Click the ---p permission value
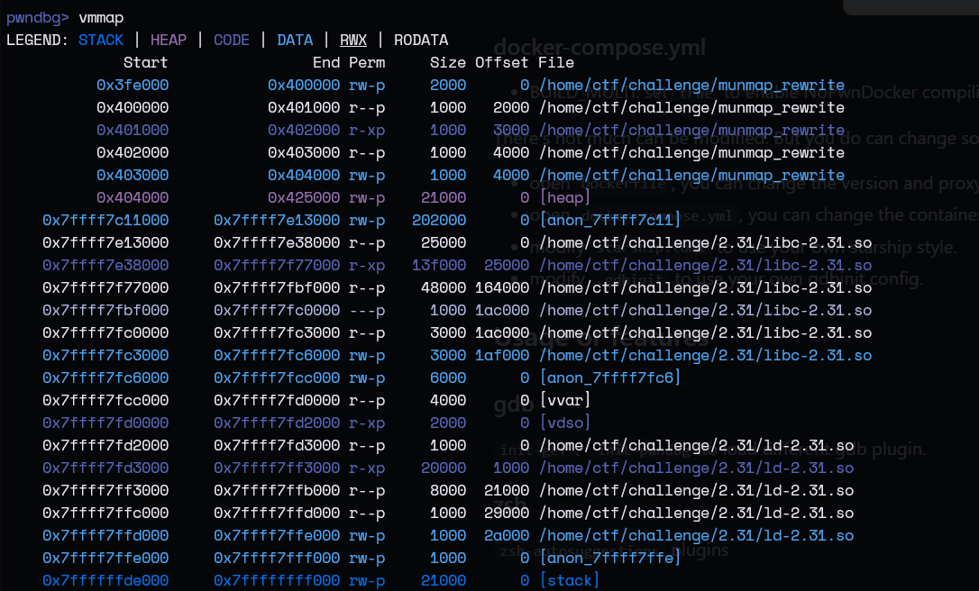The height and width of the screenshot is (591, 979). [367, 310]
